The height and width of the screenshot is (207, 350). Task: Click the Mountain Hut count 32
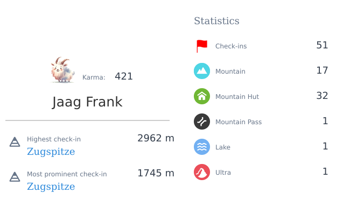[x=322, y=96]
